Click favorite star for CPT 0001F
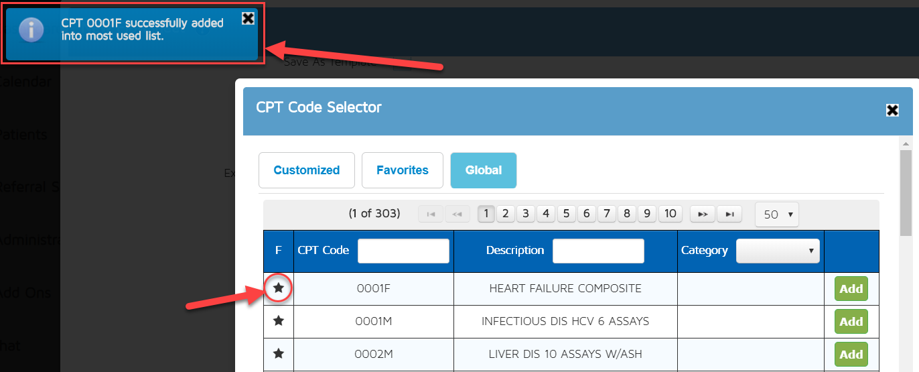Screen dimensions: 919x372 279,288
